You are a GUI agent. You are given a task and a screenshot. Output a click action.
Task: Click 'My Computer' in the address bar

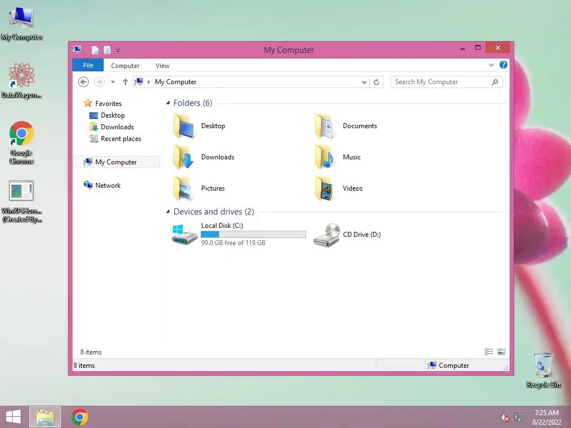click(x=176, y=82)
